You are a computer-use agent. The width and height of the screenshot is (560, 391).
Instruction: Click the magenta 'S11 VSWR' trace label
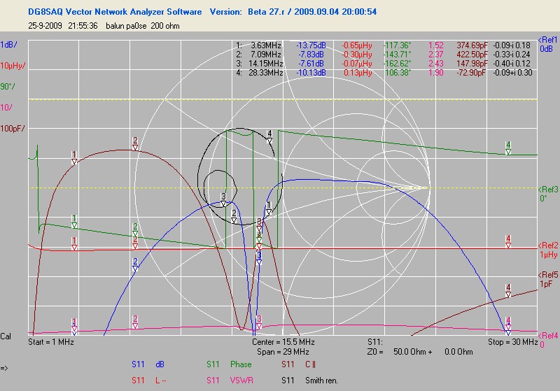230,381
